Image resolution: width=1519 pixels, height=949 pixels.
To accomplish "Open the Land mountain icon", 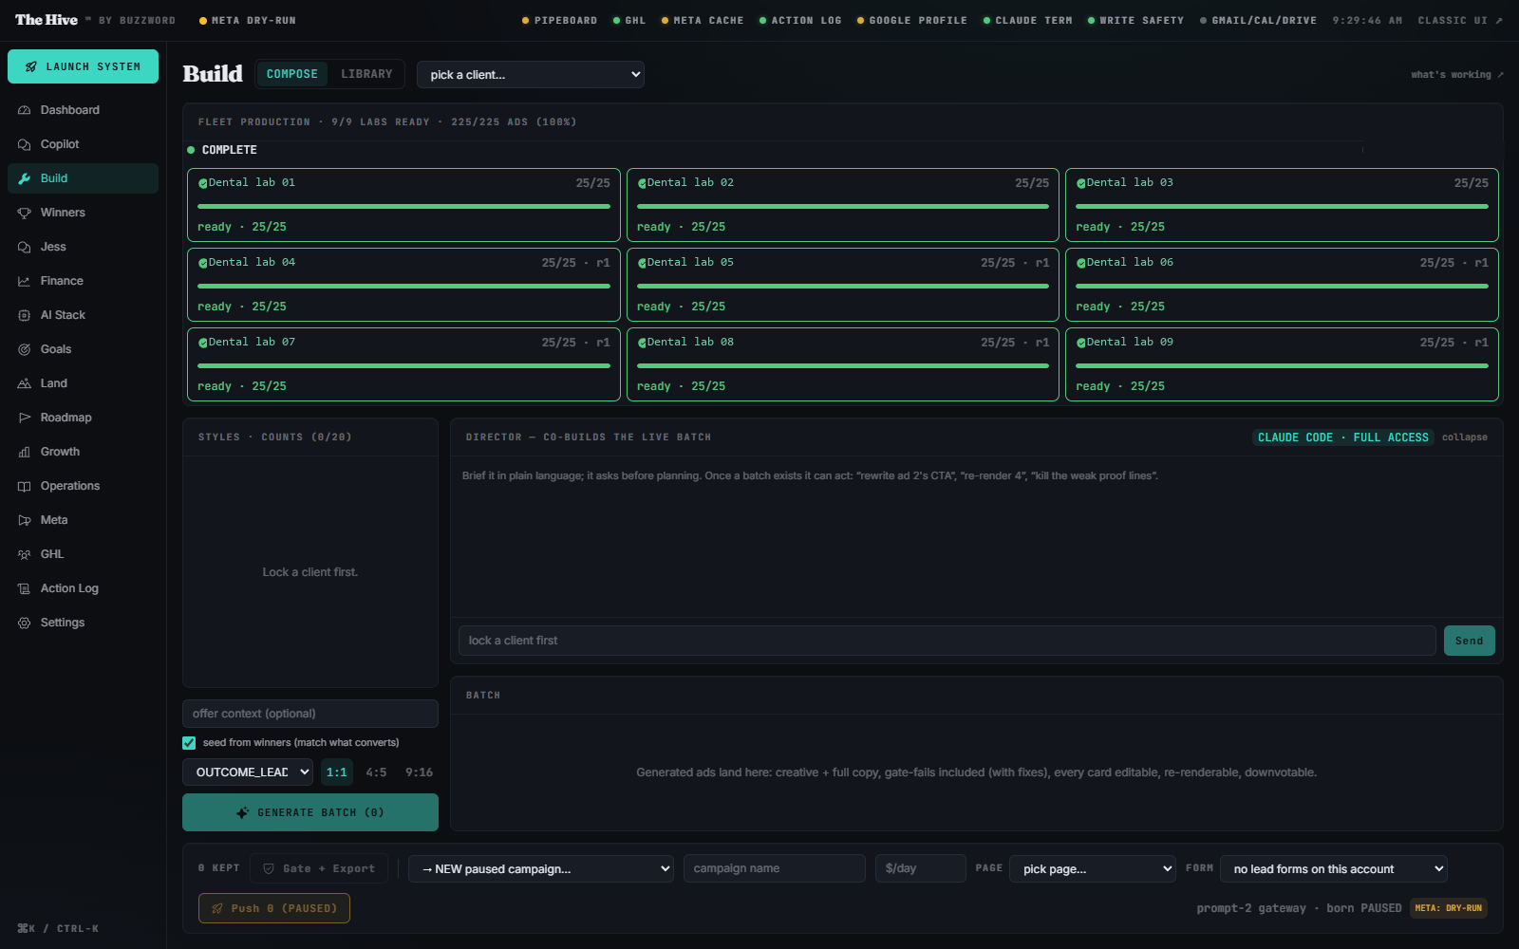I will pyautogui.click(x=25, y=383).
